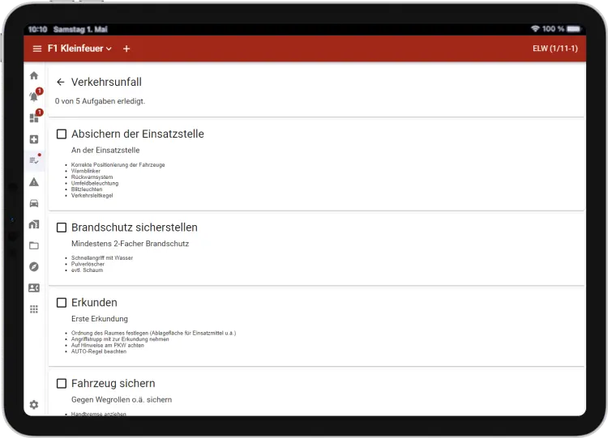Click '0 von 5 Aufgaben erledigt.' text
This screenshot has width=608, height=438.
tap(100, 101)
